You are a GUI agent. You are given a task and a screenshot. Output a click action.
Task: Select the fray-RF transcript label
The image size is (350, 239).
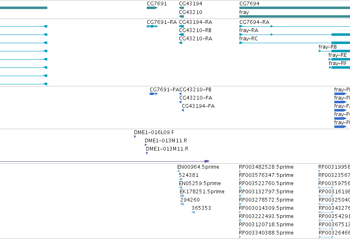tap(338, 63)
